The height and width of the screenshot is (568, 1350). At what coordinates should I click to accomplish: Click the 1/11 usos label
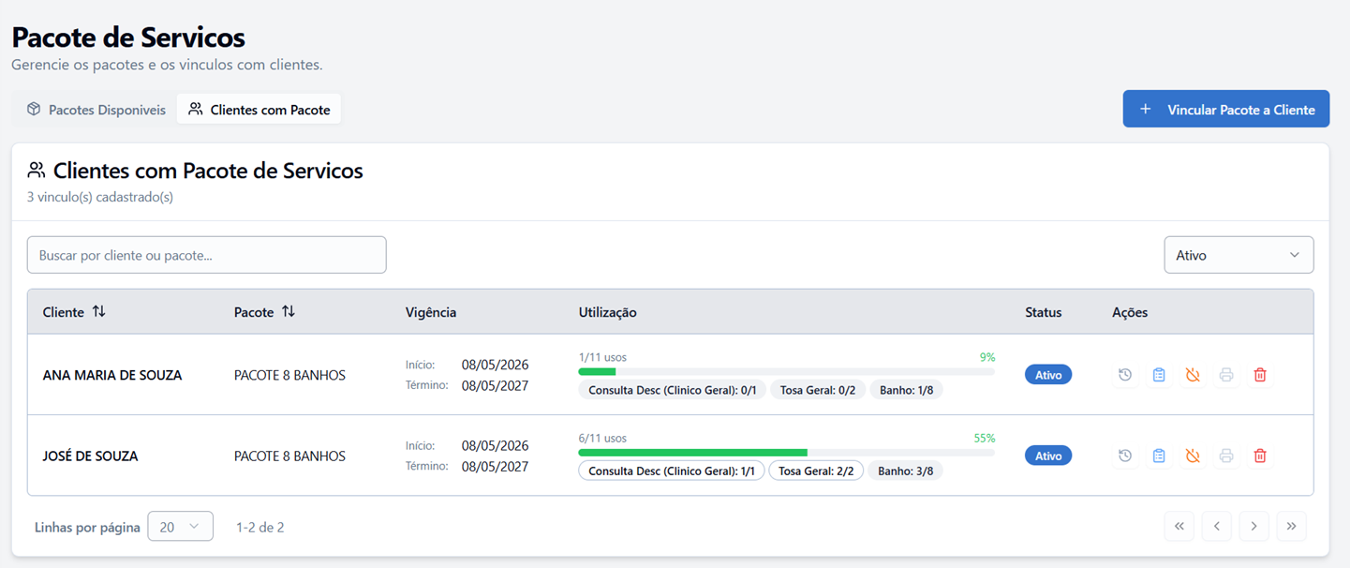click(602, 357)
